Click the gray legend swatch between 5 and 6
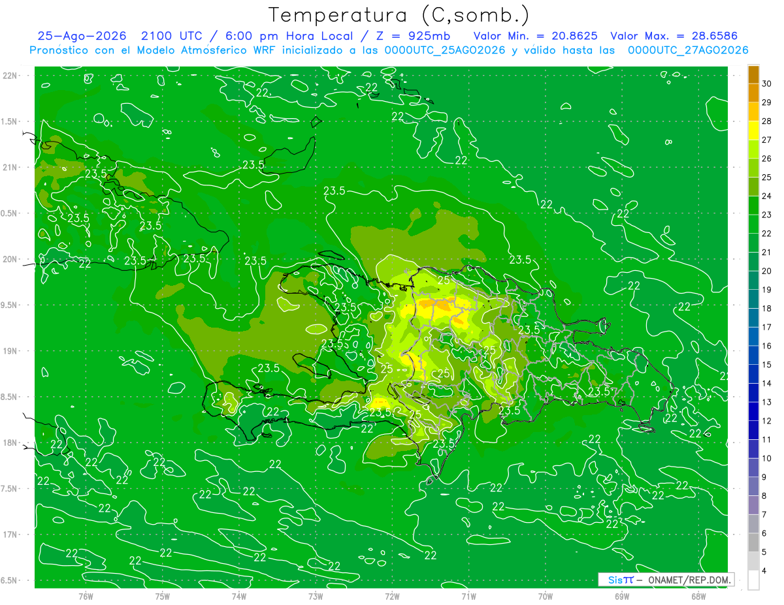Image resolution: width=784 pixels, height=605 pixels. click(x=753, y=542)
